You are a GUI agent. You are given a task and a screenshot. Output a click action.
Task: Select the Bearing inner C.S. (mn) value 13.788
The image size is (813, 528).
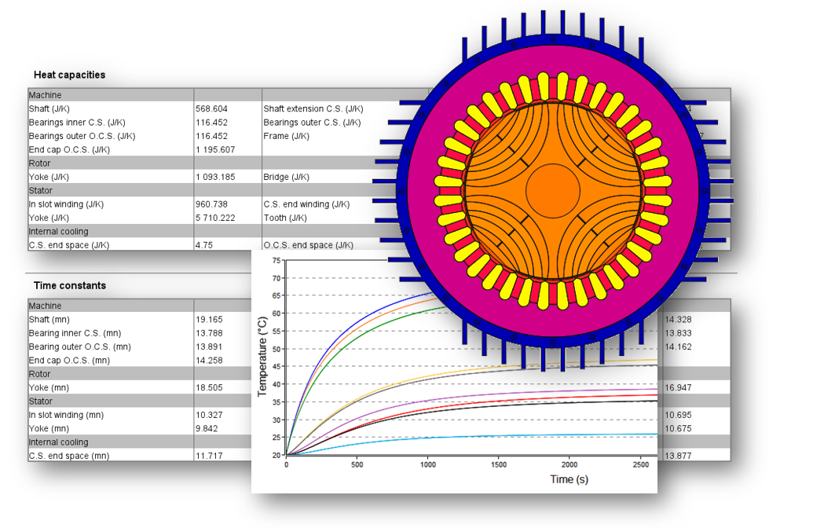(209, 333)
